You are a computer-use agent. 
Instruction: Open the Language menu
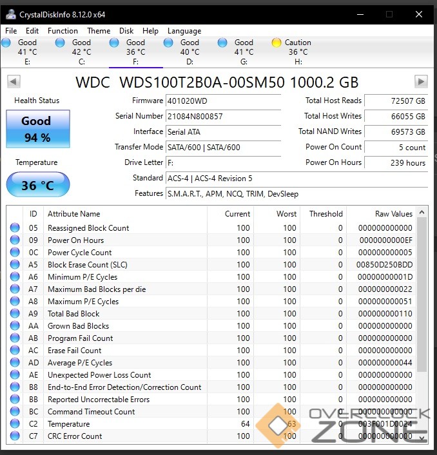coord(184,31)
